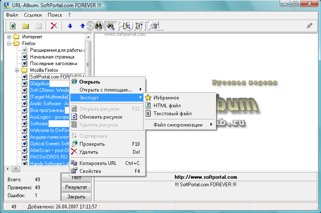This screenshot has width=321, height=213.
Task: Export as Текстовый файл
Action: 180,114
